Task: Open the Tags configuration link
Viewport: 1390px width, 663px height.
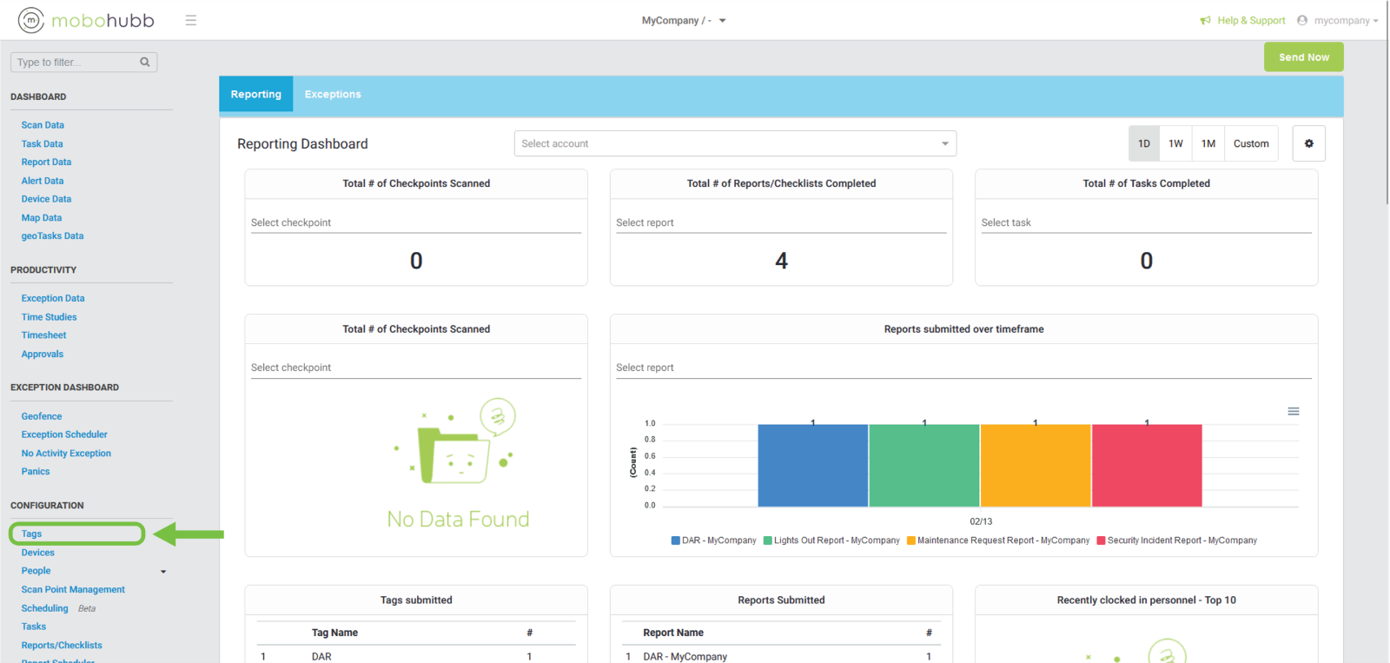Action: (32, 534)
